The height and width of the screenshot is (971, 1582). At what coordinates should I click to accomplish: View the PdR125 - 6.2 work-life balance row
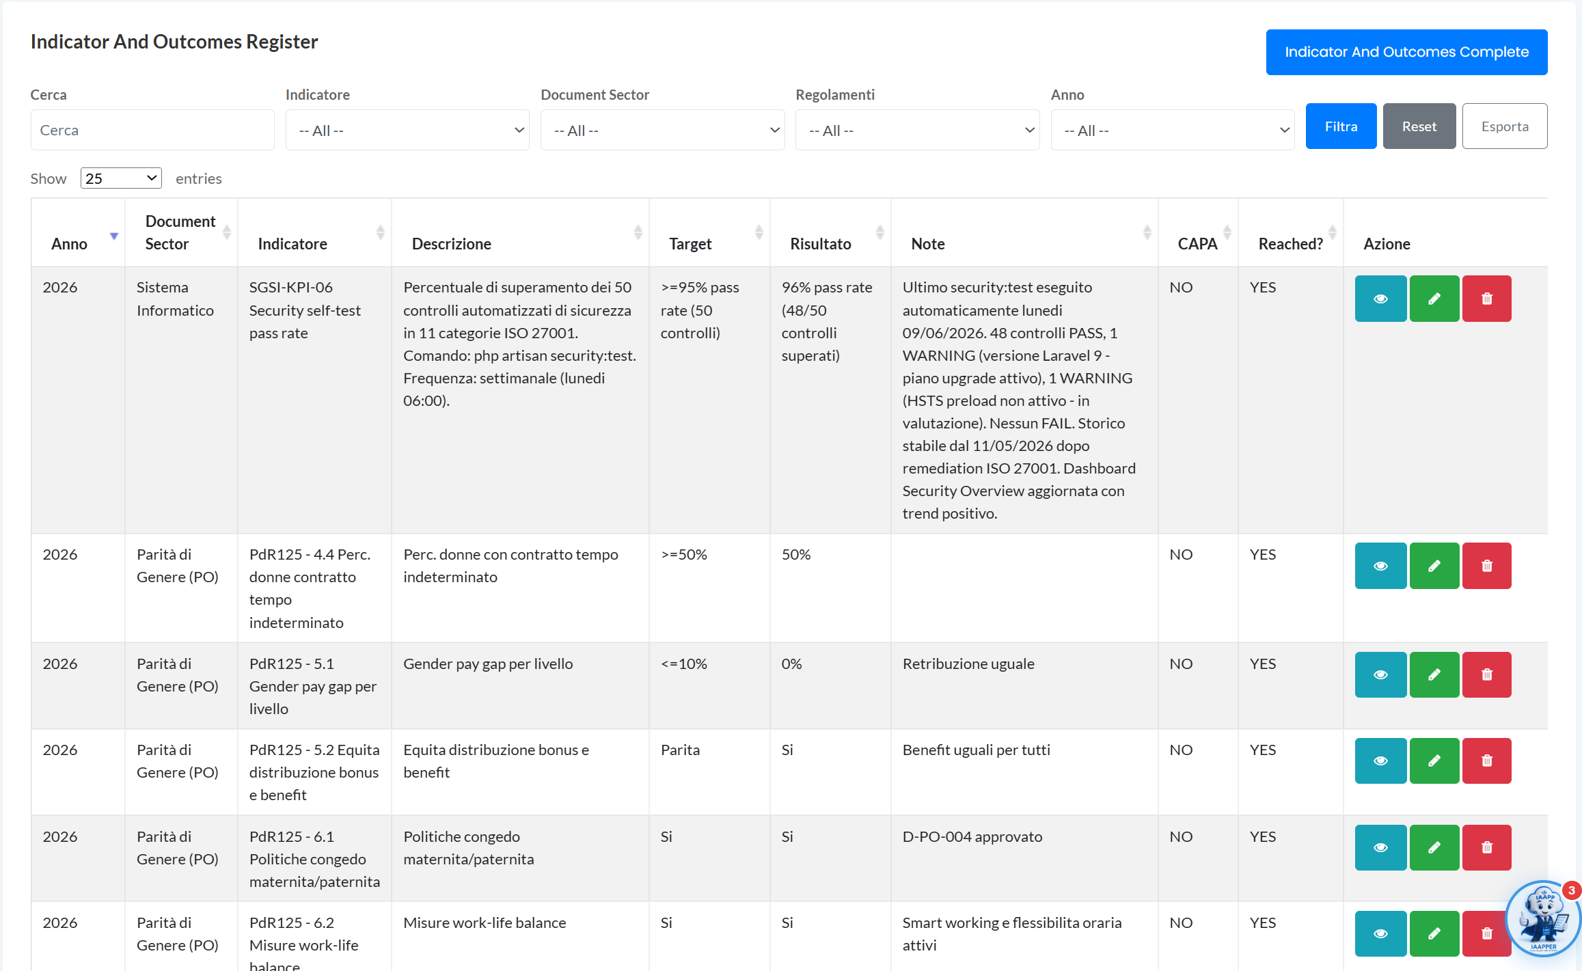tap(1380, 933)
